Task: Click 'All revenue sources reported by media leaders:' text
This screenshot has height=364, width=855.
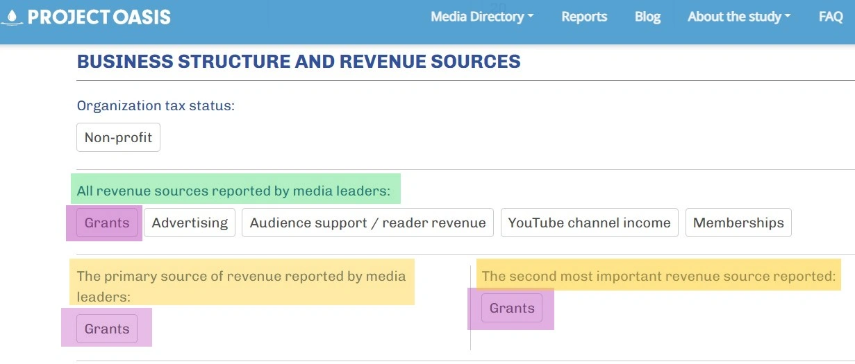Action: 233,191
